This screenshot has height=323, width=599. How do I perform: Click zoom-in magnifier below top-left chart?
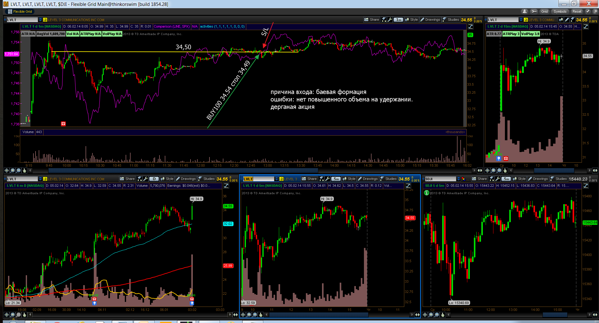[x=12, y=170]
